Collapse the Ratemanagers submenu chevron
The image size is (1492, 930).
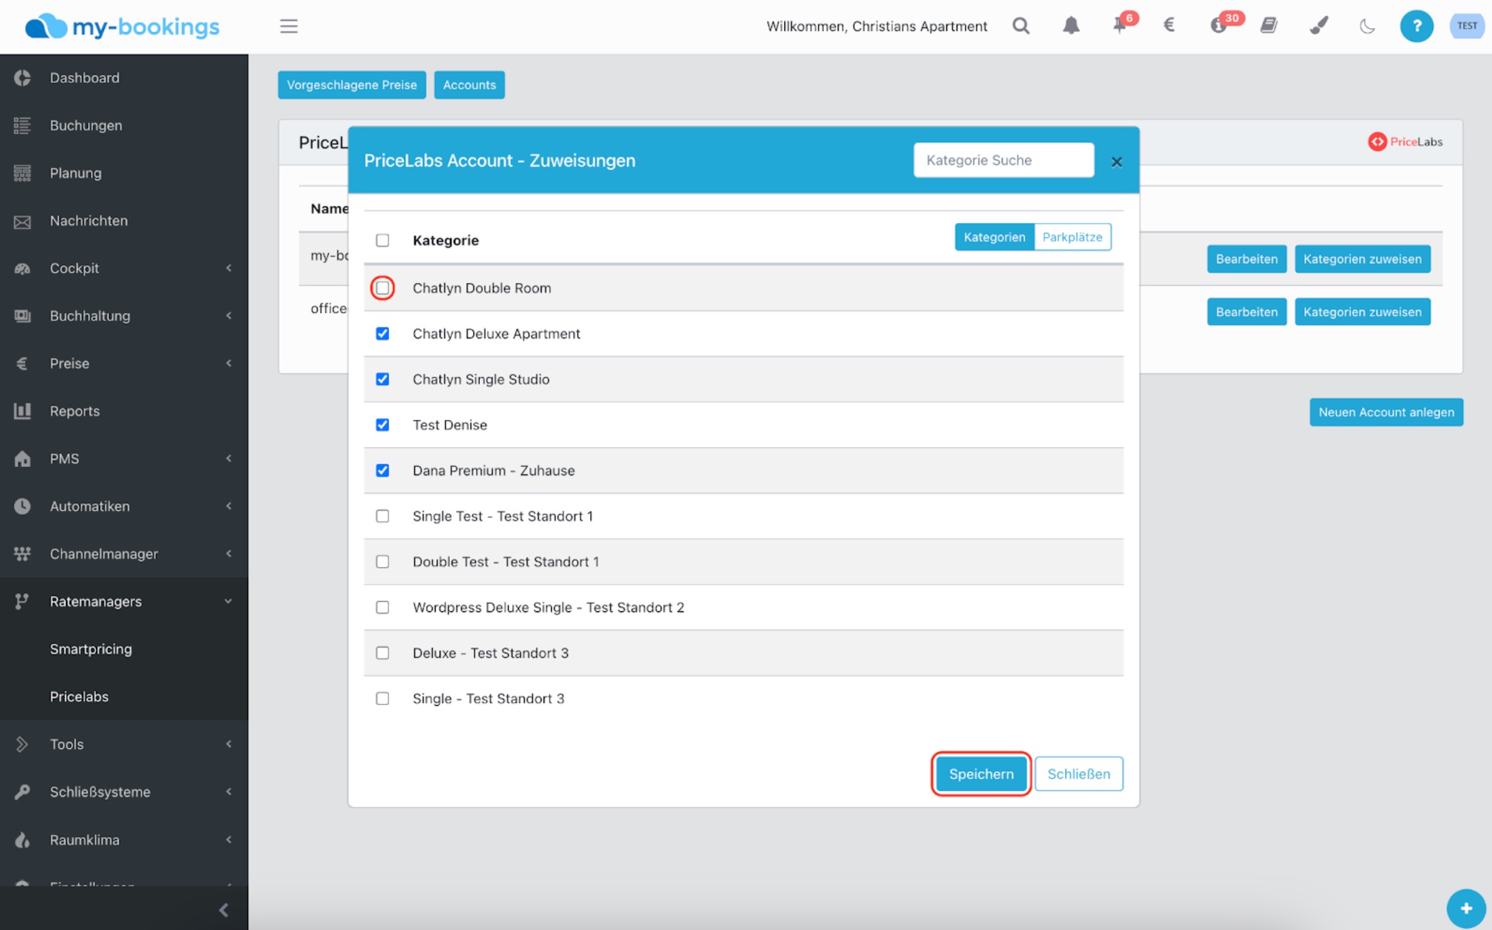228,602
